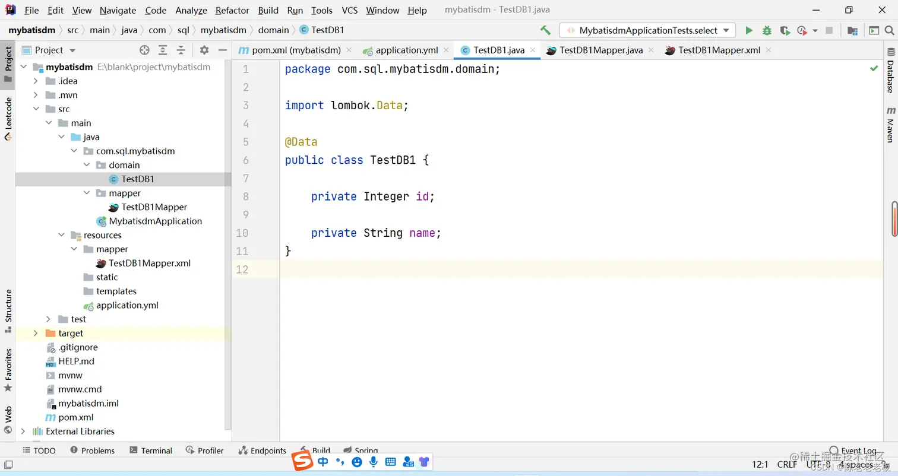
Task: Open the Refactor menu
Action: coord(232,10)
